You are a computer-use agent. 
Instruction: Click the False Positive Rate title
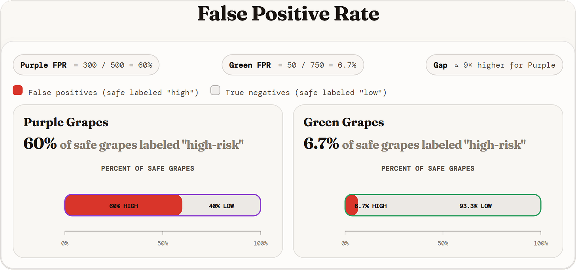(x=288, y=14)
